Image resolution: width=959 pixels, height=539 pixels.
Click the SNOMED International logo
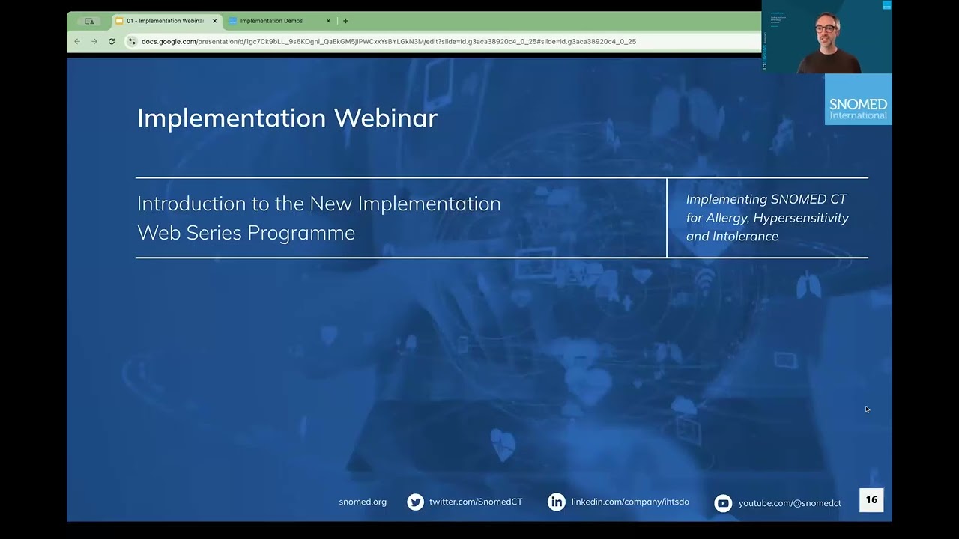pos(858,100)
